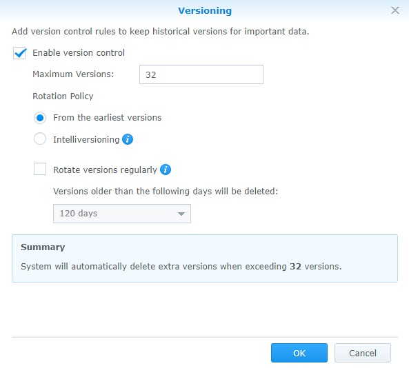Viewport: 409px width, 368px height.
Task: Click the Summary information box
Action: tap(205, 258)
